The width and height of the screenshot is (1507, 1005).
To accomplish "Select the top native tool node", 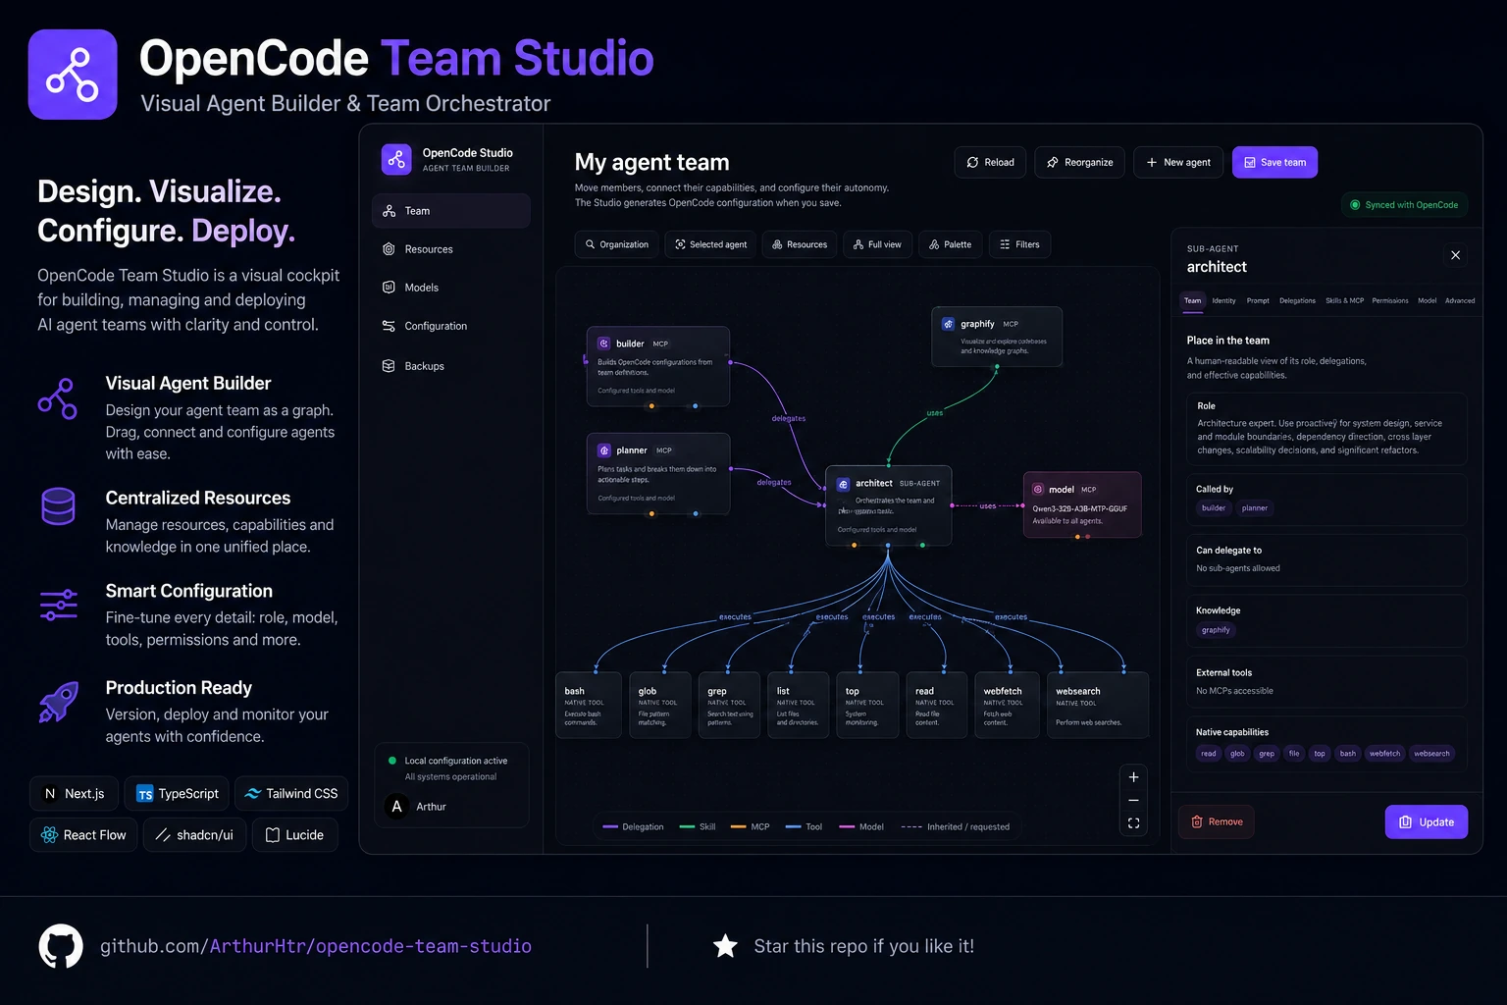I will (867, 705).
